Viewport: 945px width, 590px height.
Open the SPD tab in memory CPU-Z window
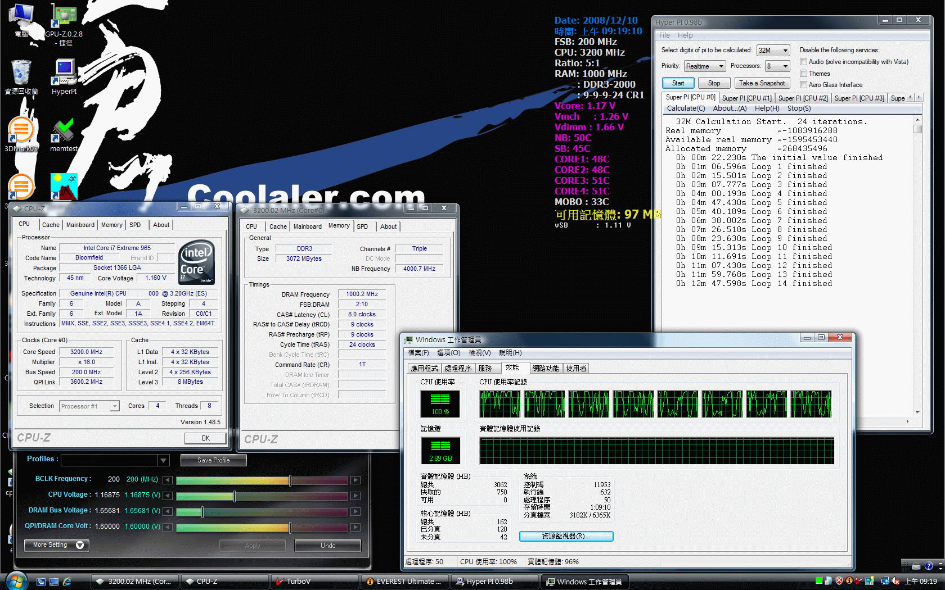[362, 226]
